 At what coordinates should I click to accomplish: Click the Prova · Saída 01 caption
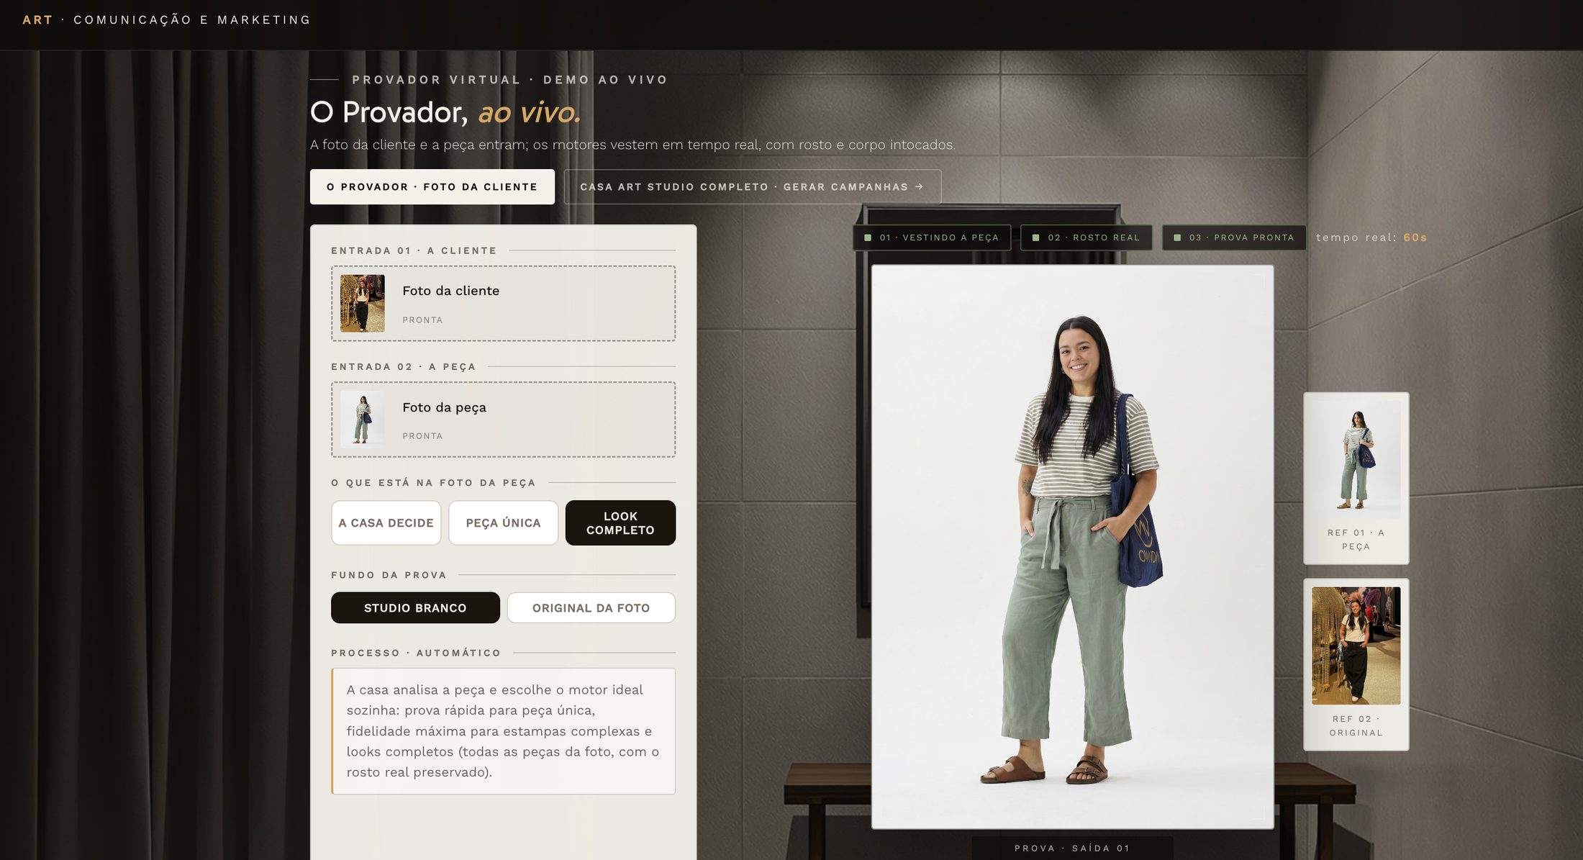tap(1072, 848)
